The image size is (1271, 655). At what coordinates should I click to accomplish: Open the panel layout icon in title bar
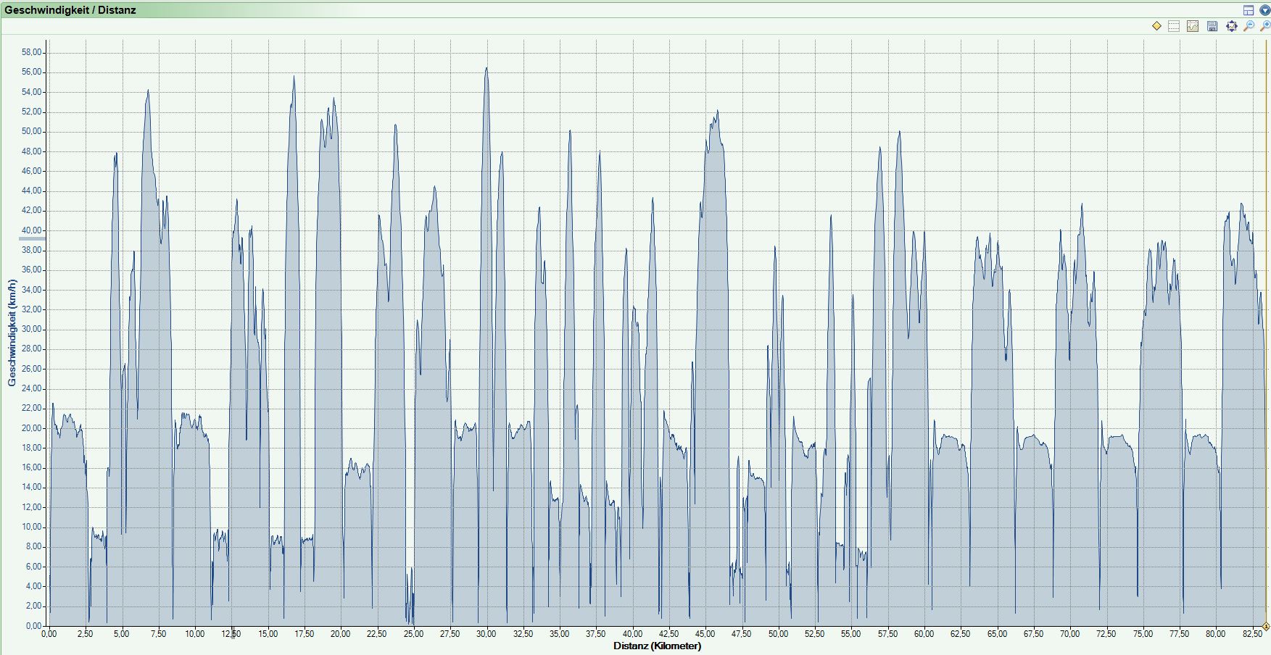[x=1249, y=10]
